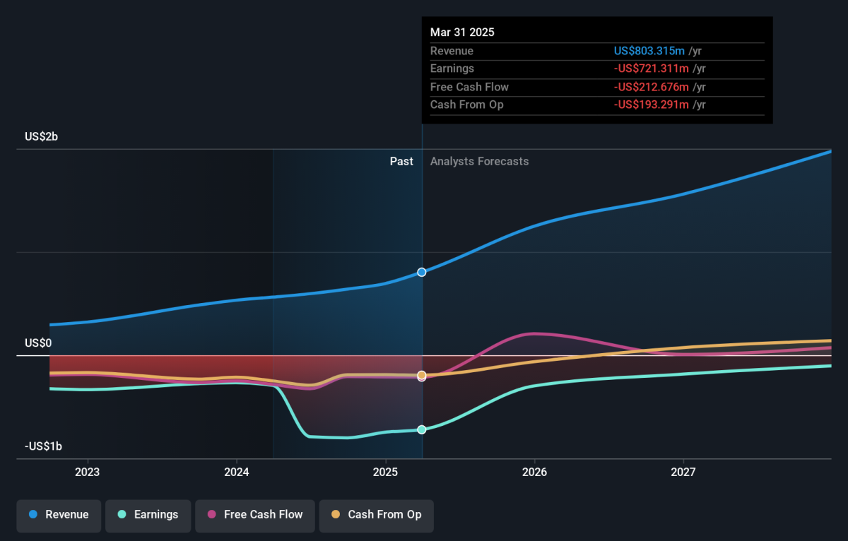848x541 pixels.
Task: Click the -US$1b y-axis label
Action: click(x=44, y=446)
